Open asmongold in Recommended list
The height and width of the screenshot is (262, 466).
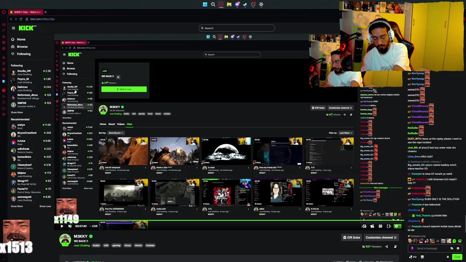(31, 198)
